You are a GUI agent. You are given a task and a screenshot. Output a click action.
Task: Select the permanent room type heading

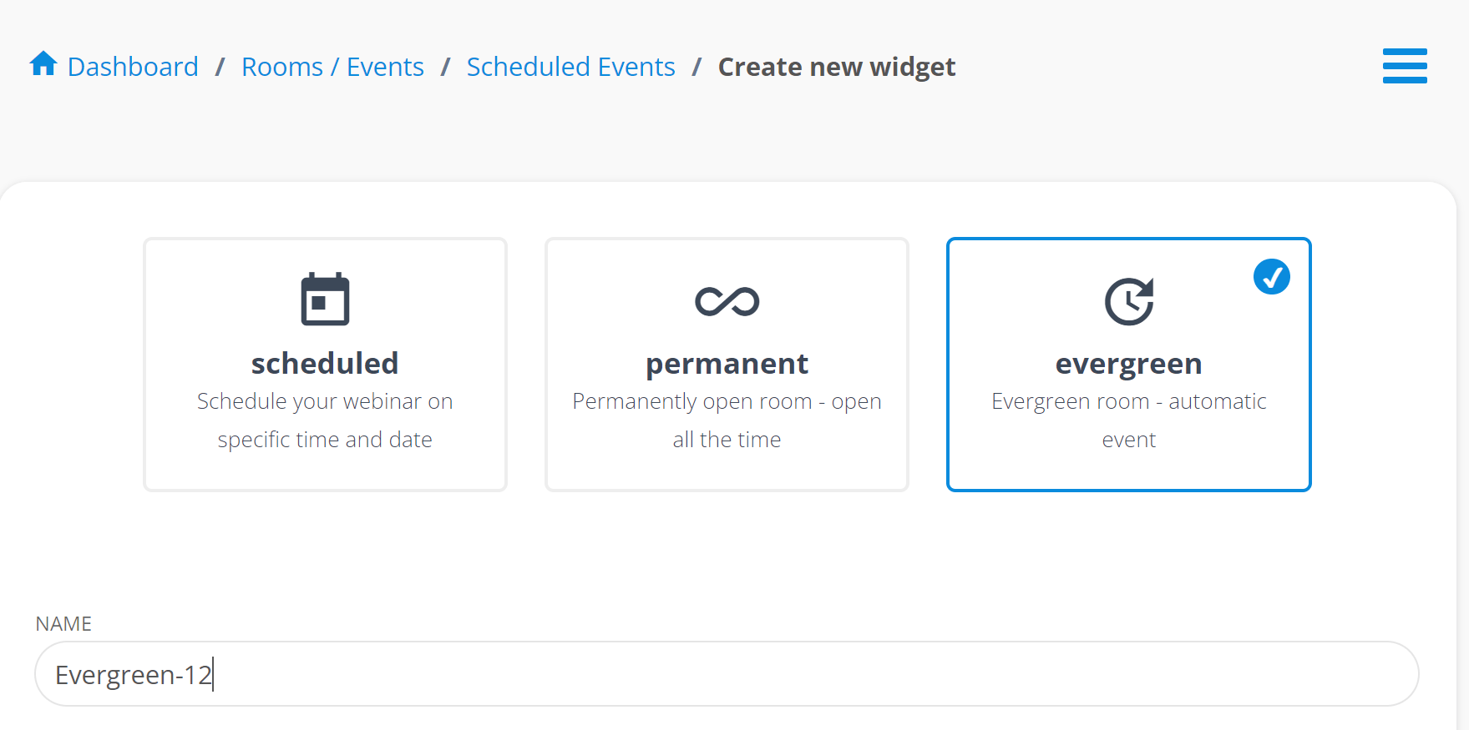point(727,364)
